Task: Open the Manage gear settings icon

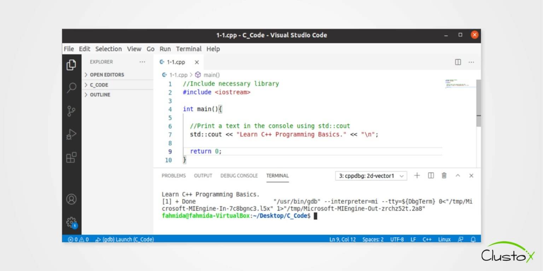Action: [71, 222]
